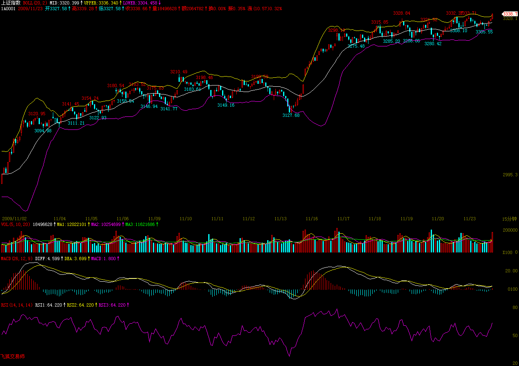Click the 3122.93 low price annotation
The height and width of the screenshot is (366, 519).
point(98,118)
